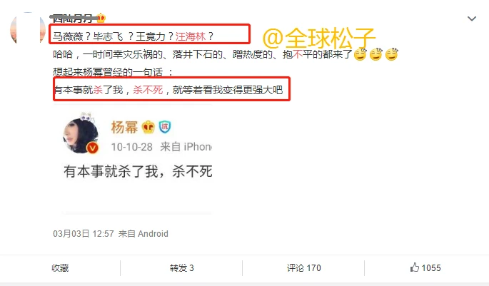The height and width of the screenshot is (286, 489).
Task: Click the first laughing emoji
Action: coord(361,54)
